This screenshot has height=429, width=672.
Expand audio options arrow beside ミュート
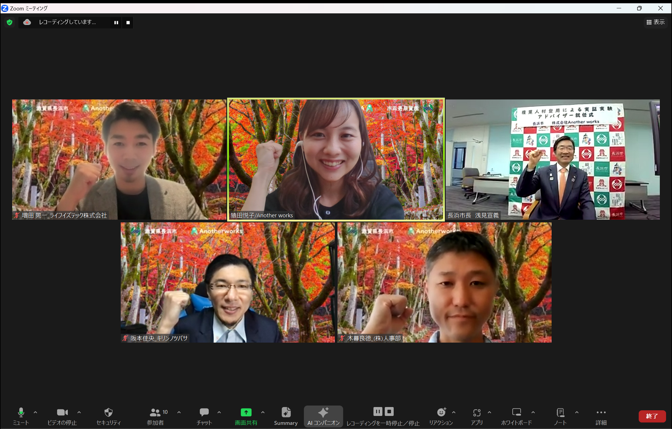[35, 412]
